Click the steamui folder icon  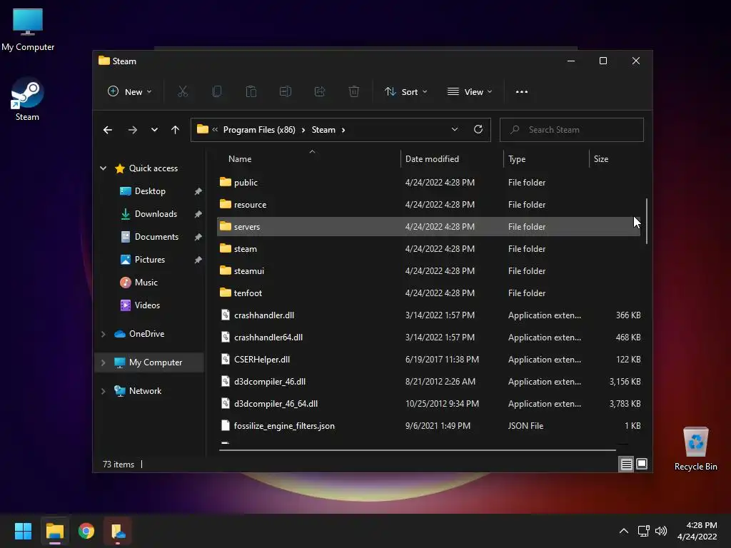coord(225,270)
